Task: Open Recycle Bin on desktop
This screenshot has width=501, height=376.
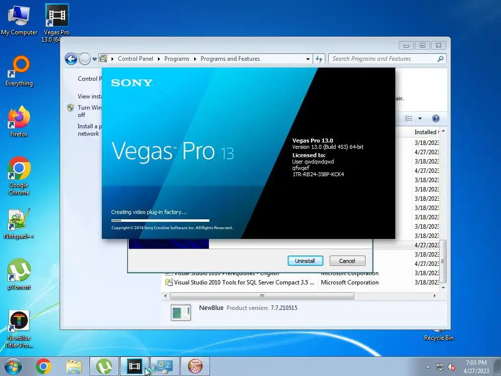Action: [438, 336]
